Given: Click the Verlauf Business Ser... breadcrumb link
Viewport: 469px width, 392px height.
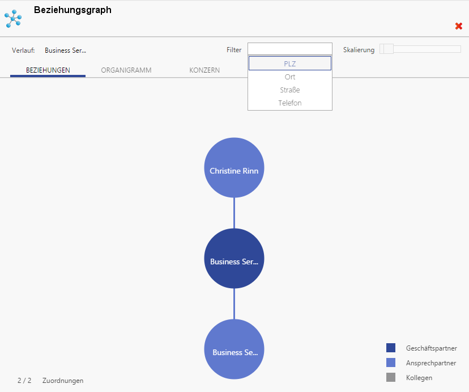Looking at the screenshot, I should pyautogui.click(x=65, y=50).
